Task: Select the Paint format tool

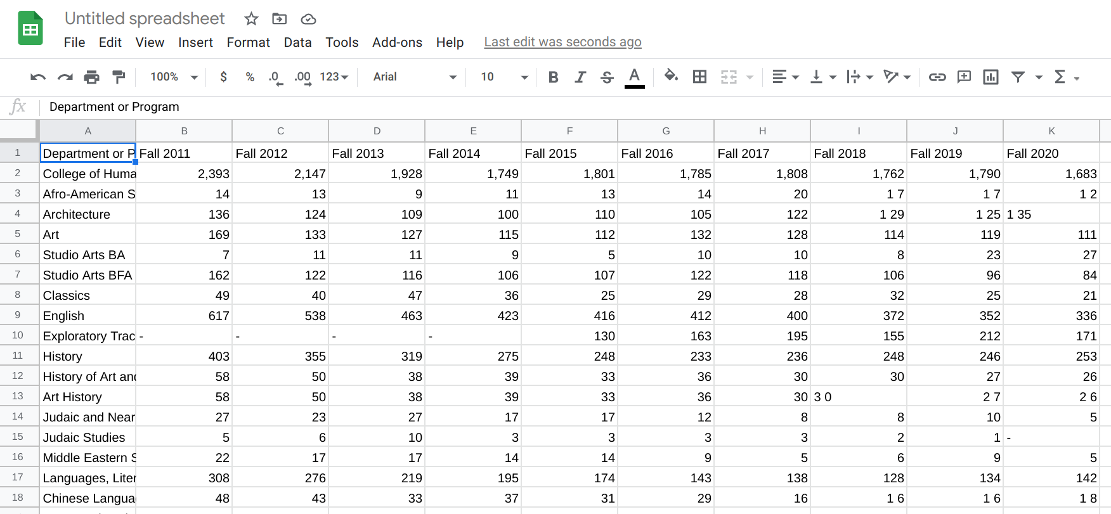Action: 119,77
